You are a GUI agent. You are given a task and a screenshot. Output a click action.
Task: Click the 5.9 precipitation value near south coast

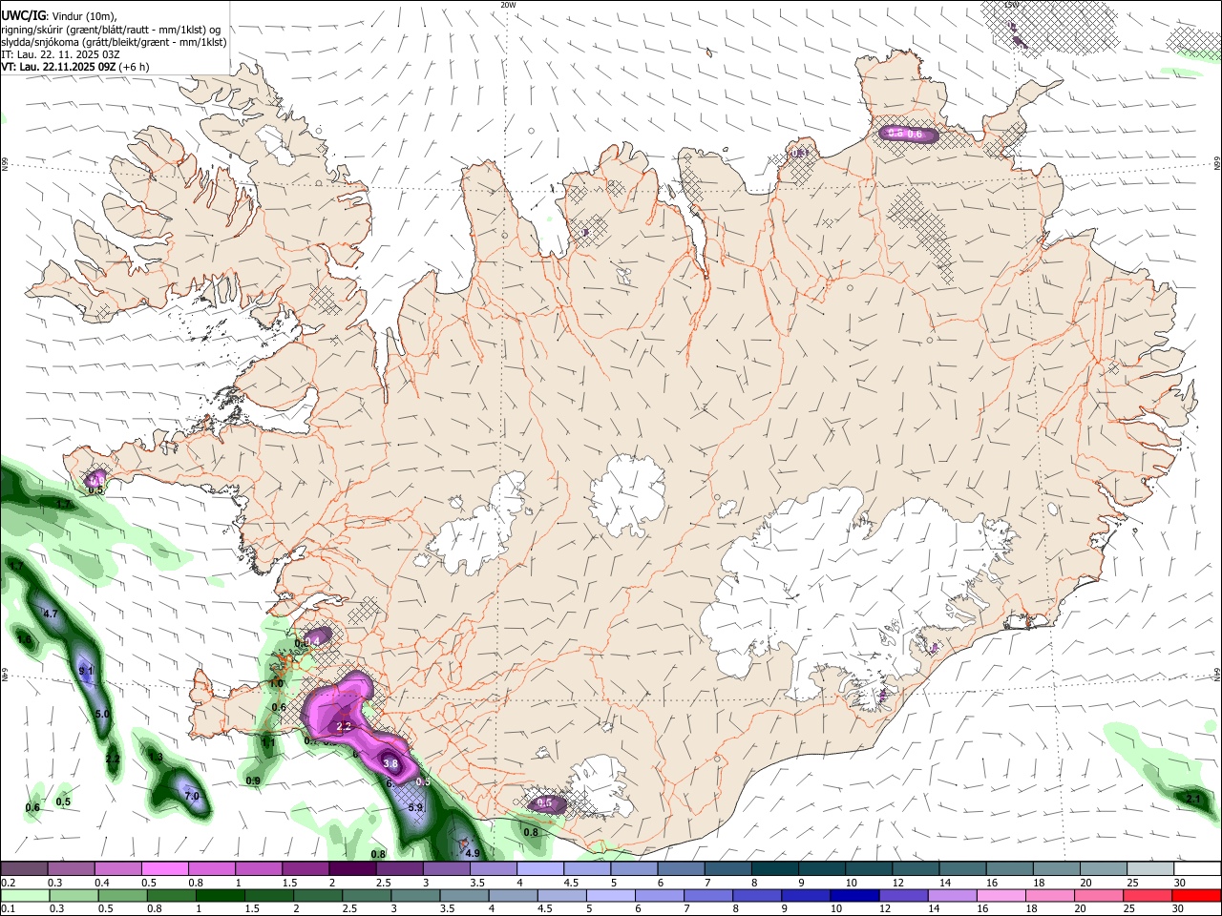(415, 807)
